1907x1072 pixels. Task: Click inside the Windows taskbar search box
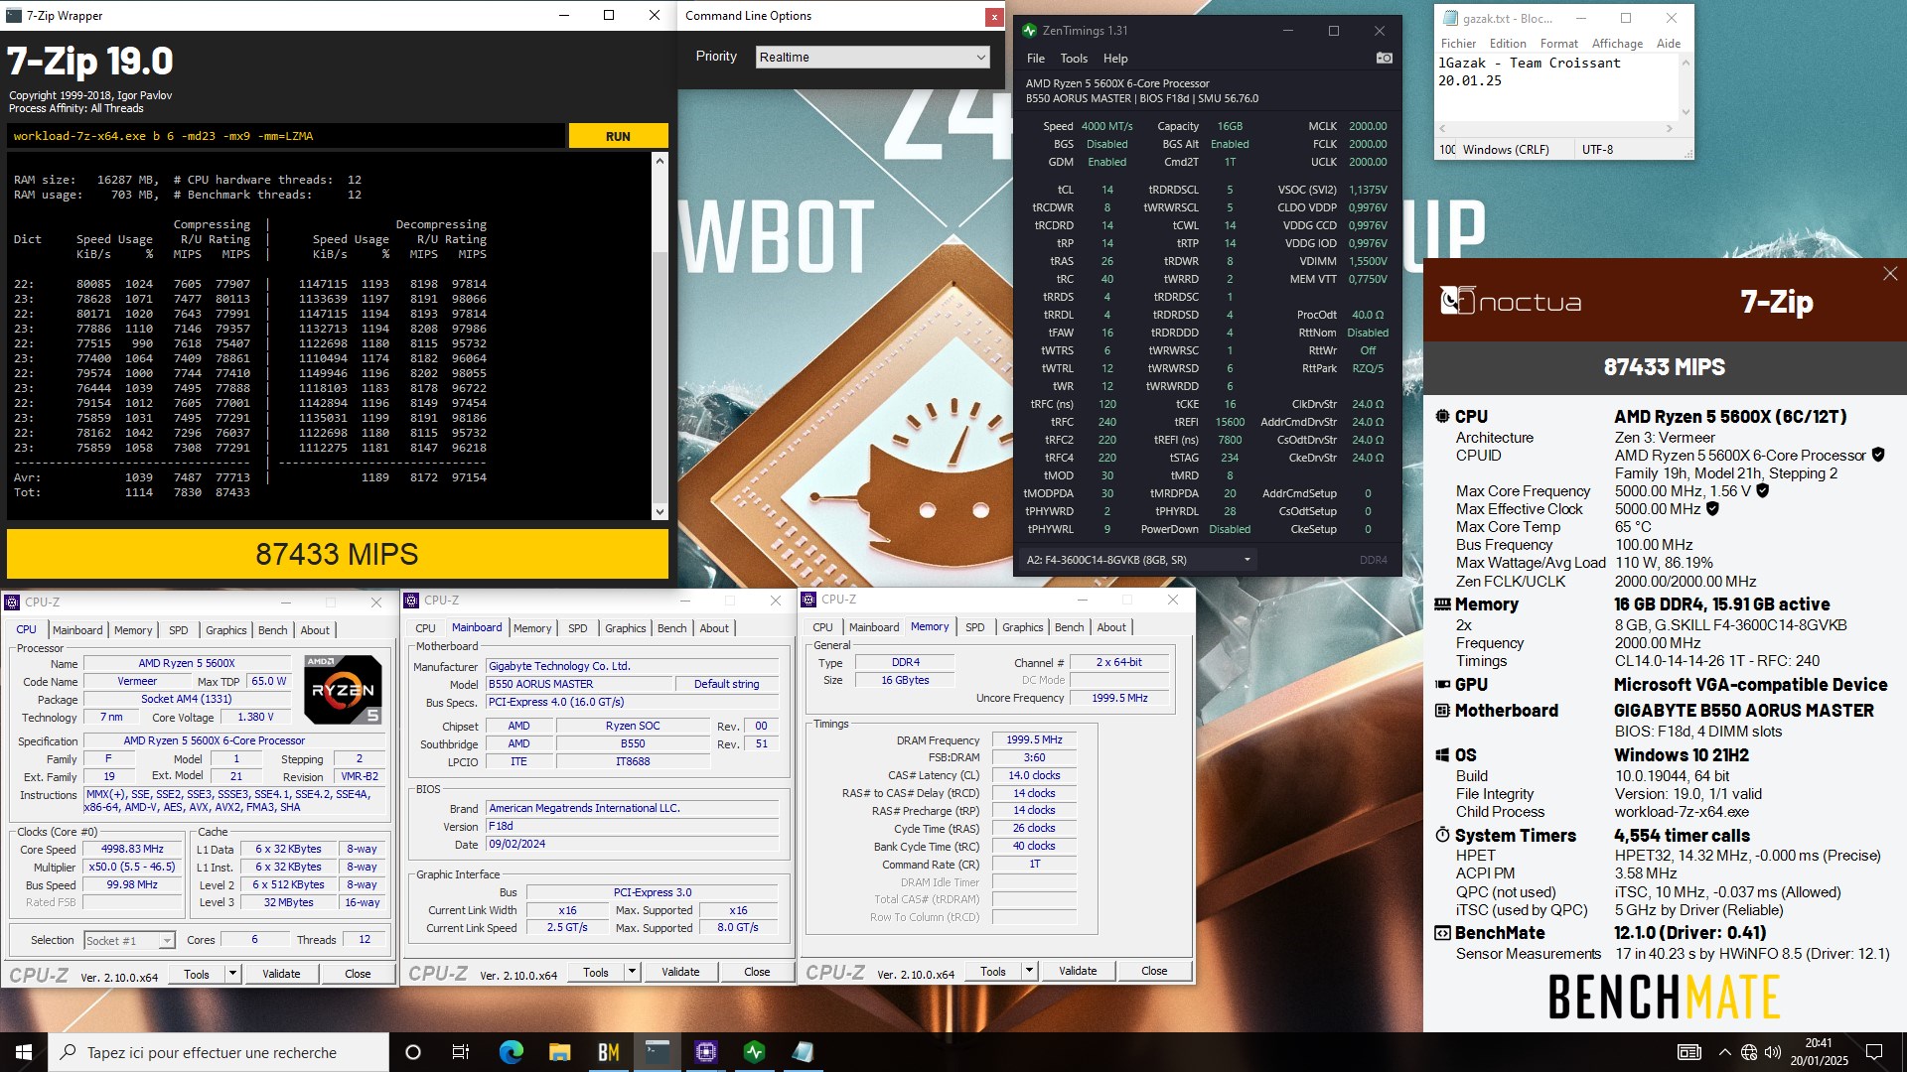click(x=219, y=1052)
